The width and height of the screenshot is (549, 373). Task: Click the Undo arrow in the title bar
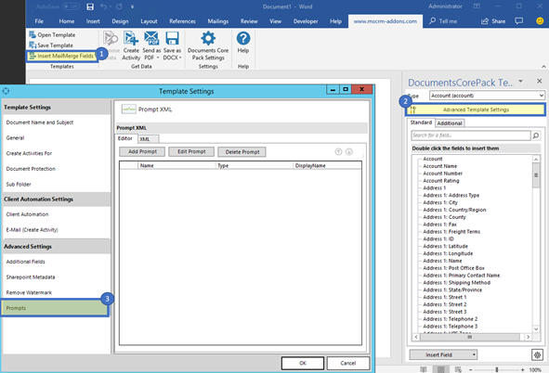tap(103, 6)
